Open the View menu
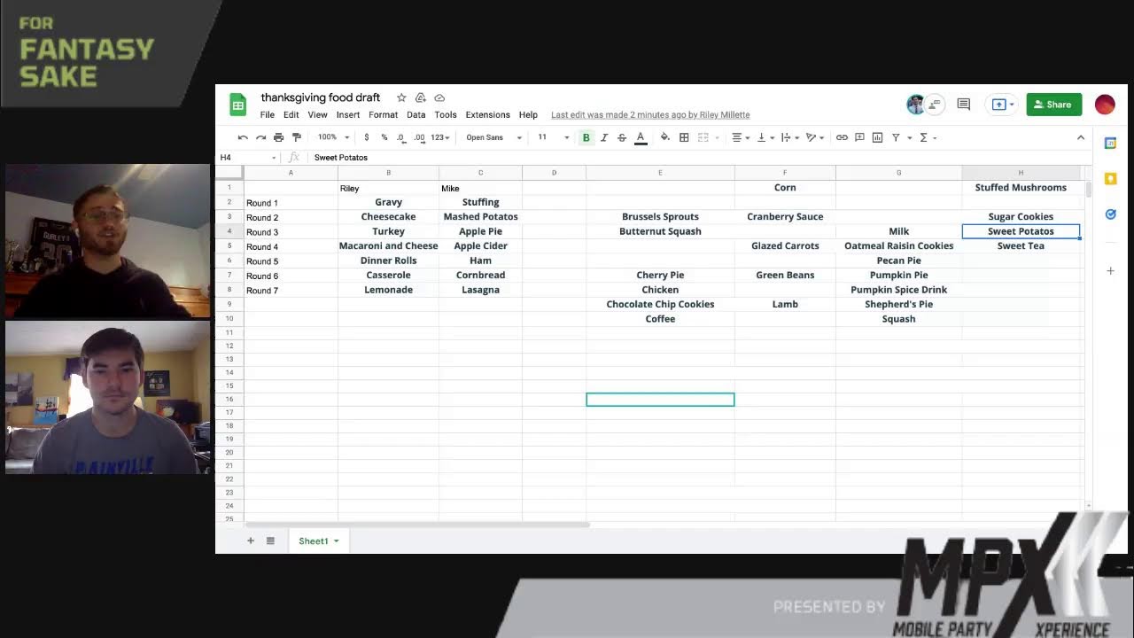1134x638 pixels. click(x=317, y=114)
